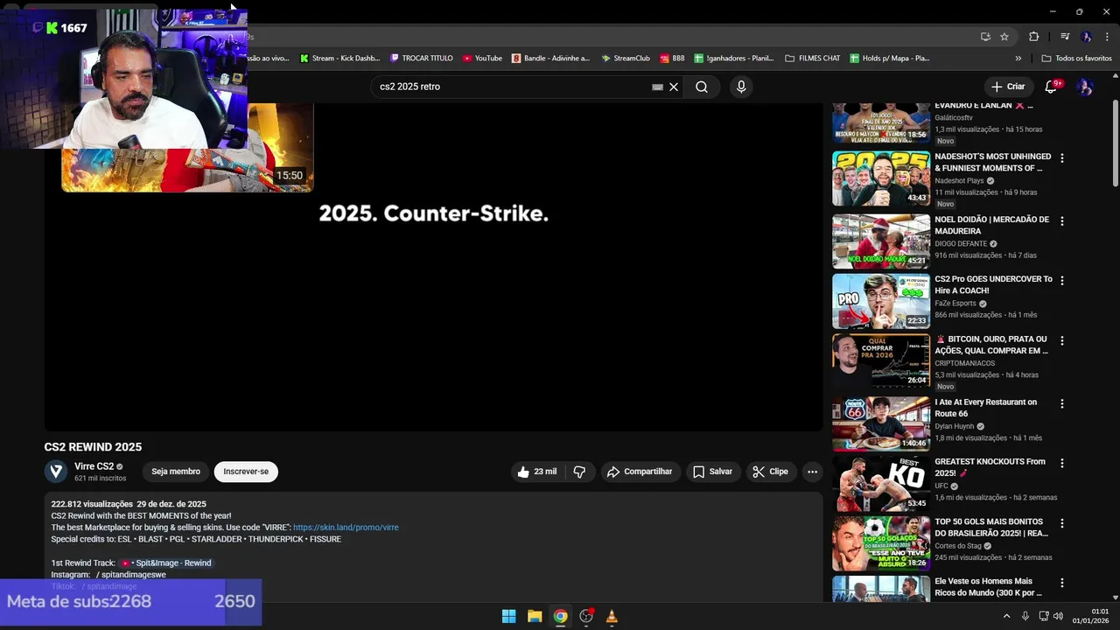This screenshot has height=630, width=1120.
Task: Clear the YouTube search box text
Action: (674, 87)
